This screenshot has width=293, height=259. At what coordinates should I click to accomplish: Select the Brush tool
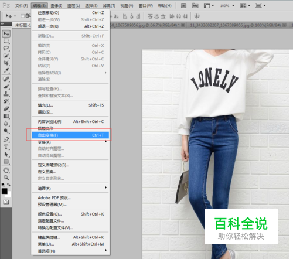tap(6, 86)
